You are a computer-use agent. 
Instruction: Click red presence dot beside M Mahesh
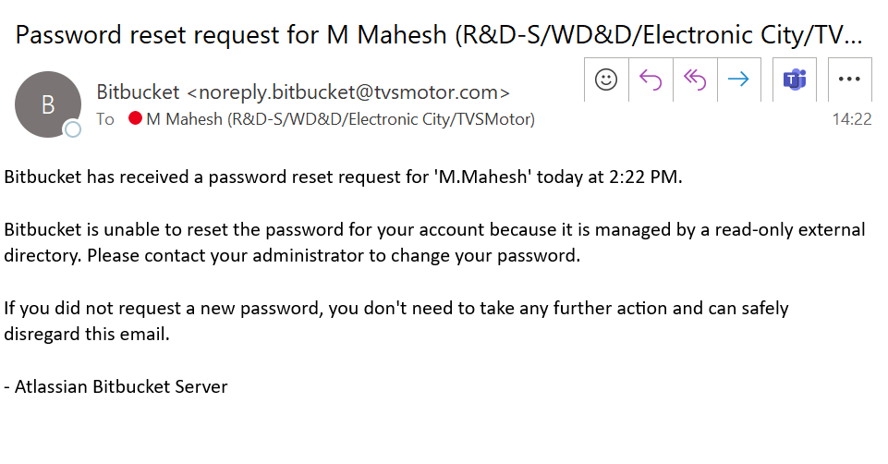[135, 118]
